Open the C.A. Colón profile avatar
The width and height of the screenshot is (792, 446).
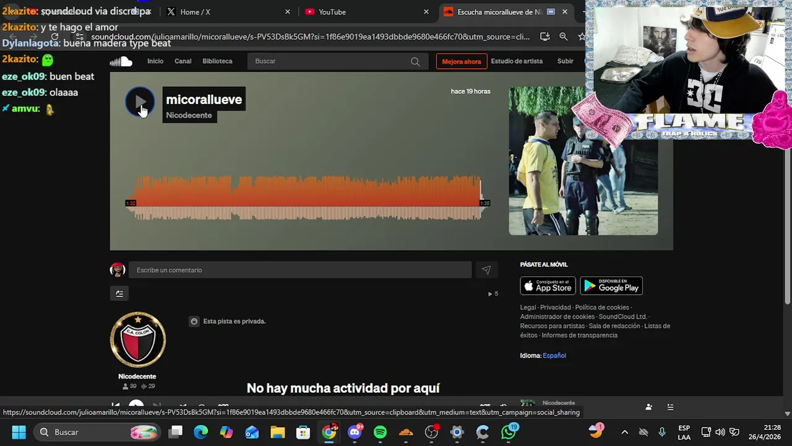tap(137, 339)
